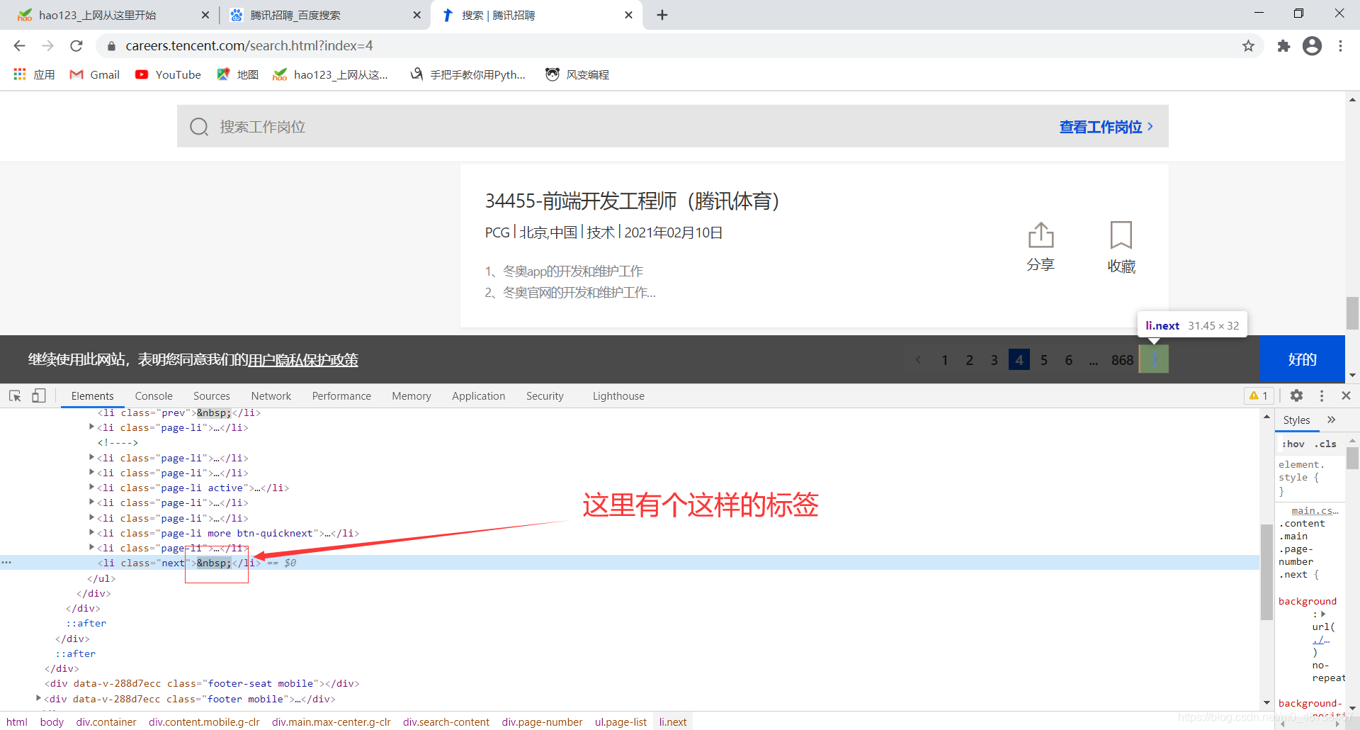Click the pagination previous arrow
The width and height of the screenshot is (1360, 730).
[919, 360]
